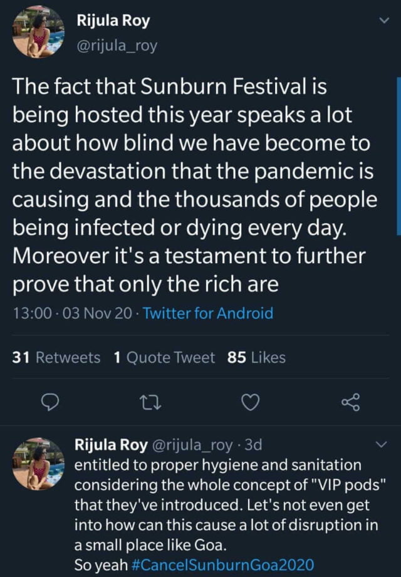This screenshot has width=401, height=577.
Task: Open the reply tweet via its "3d" timestamp
Action: click(x=253, y=445)
